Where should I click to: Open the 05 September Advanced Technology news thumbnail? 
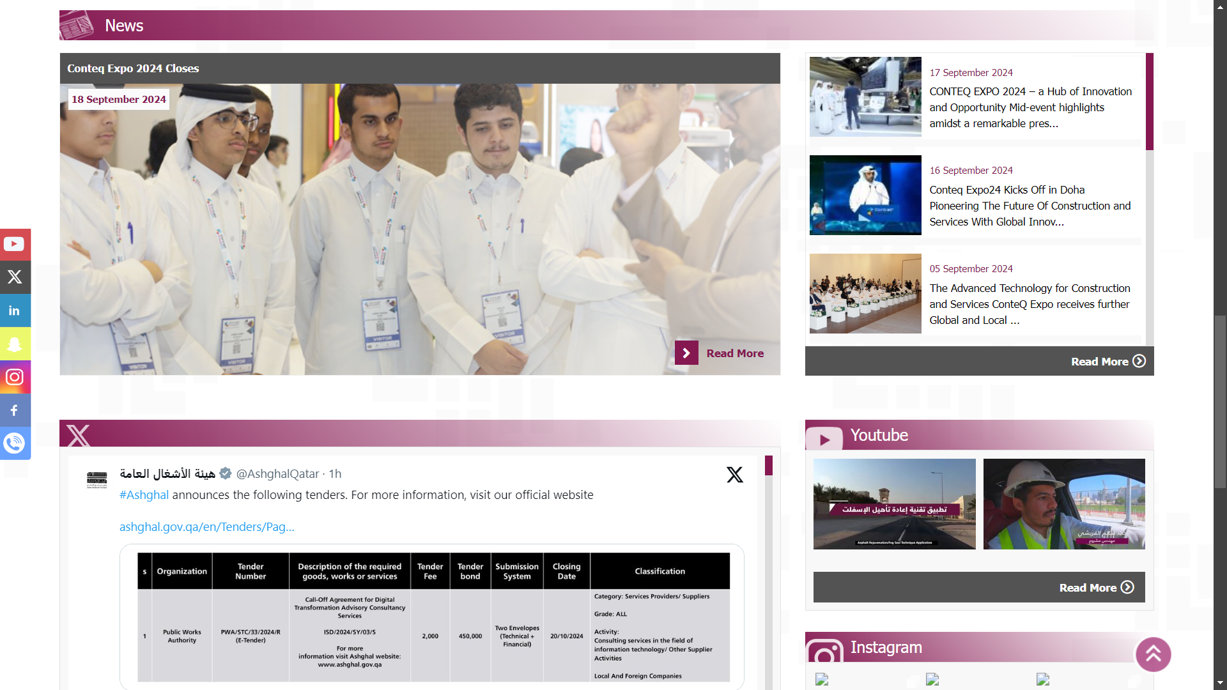[865, 293]
